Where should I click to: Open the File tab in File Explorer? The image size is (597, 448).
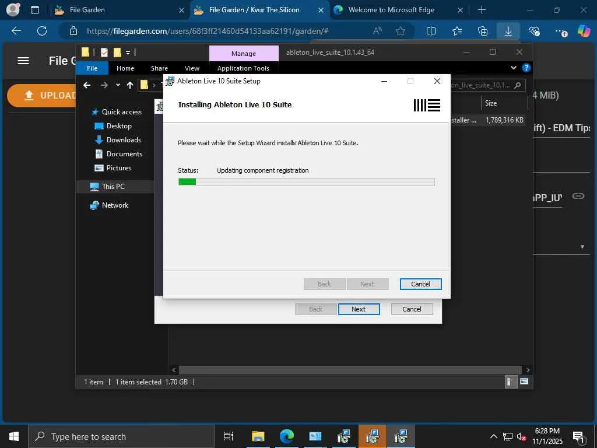(x=92, y=68)
